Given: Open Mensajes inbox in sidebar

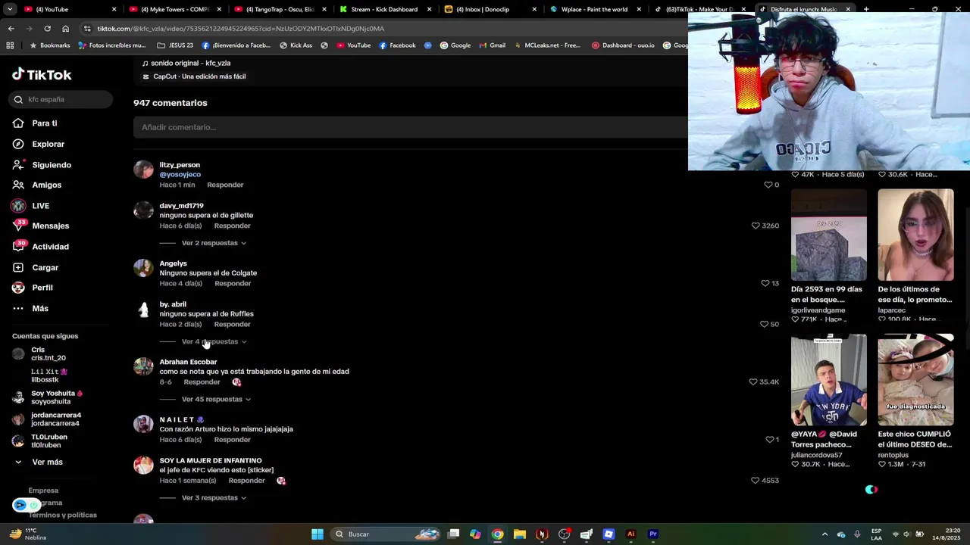Looking at the screenshot, I should pos(50,226).
